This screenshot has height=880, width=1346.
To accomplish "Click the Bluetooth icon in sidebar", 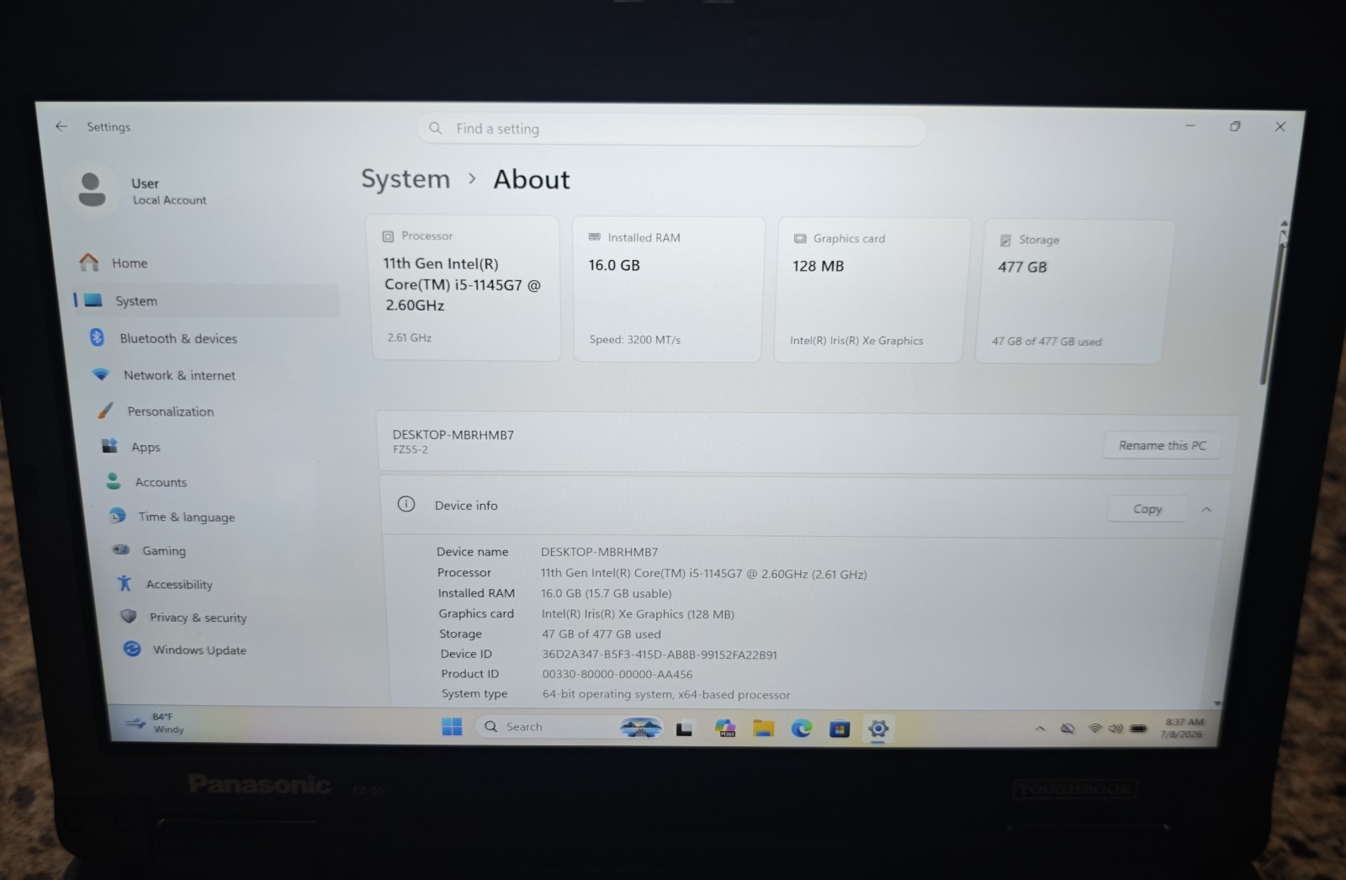I will (x=97, y=337).
